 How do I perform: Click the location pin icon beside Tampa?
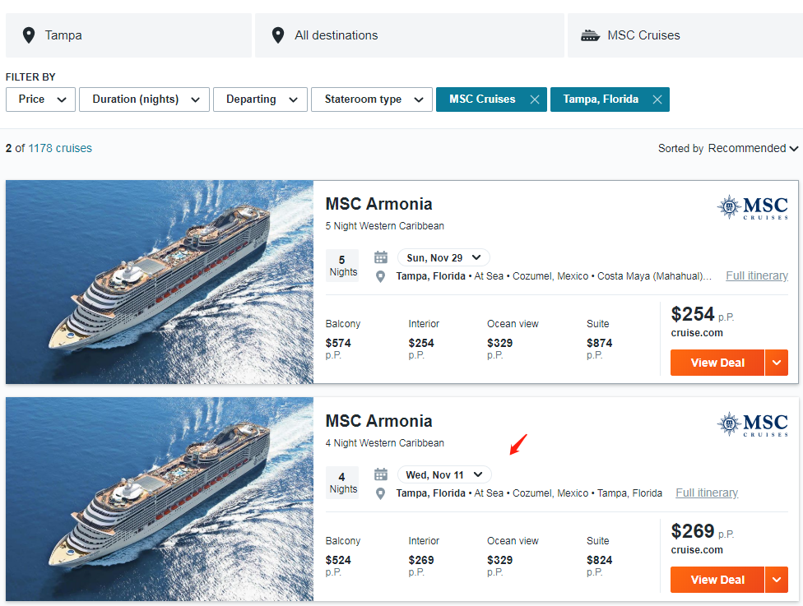(x=29, y=35)
